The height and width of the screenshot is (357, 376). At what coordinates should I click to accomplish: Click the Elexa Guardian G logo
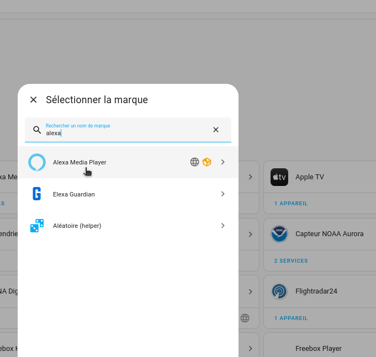click(x=36, y=194)
